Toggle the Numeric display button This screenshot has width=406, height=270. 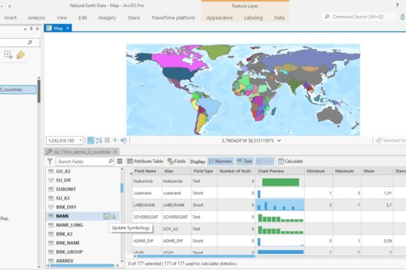tap(221, 161)
